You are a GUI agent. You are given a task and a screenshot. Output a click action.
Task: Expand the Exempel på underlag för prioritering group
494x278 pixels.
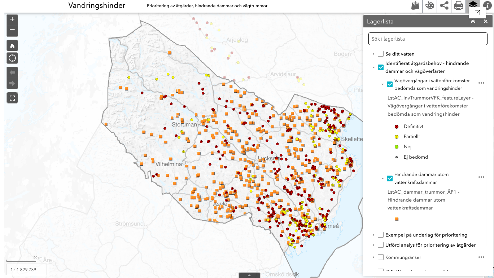pyautogui.click(x=373, y=235)
